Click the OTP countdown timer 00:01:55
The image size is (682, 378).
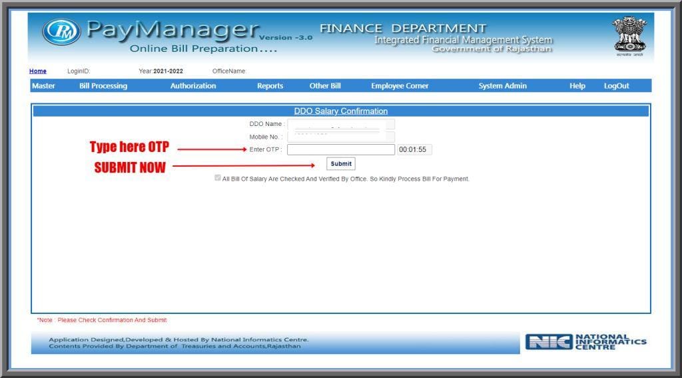(414, 149)
